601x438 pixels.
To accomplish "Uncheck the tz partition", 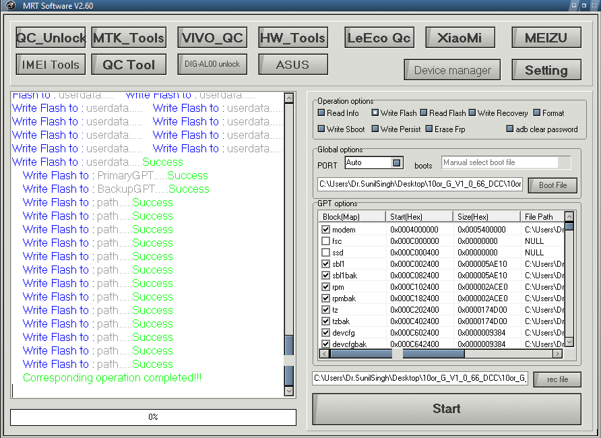I will [x=326, y=309].
